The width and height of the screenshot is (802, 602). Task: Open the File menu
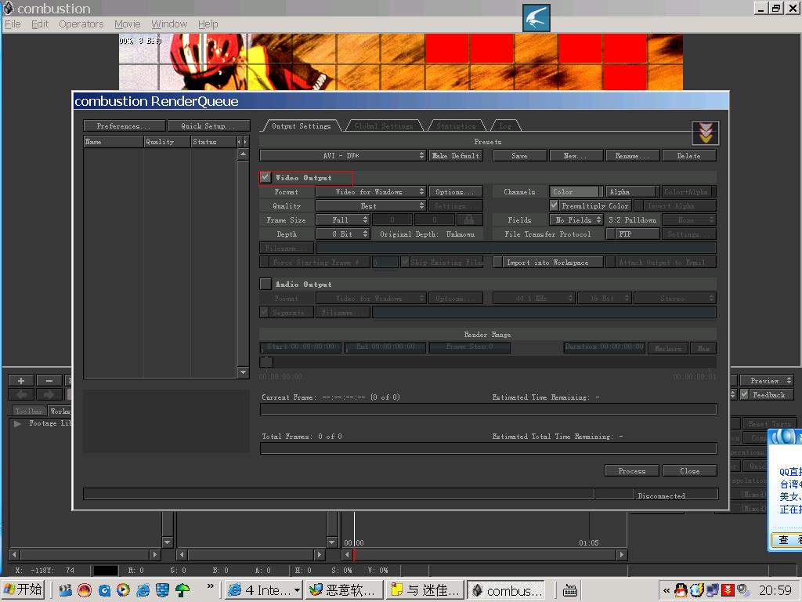13,24
